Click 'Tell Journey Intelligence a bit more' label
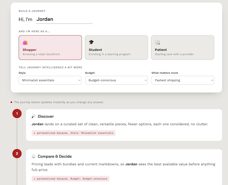Viewport: 228px width, 185px height. (50, 67)
